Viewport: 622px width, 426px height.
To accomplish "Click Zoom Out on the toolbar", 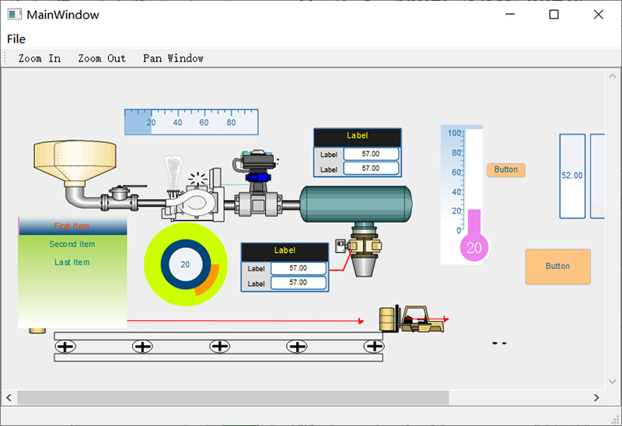I will [x=102, y=58].
